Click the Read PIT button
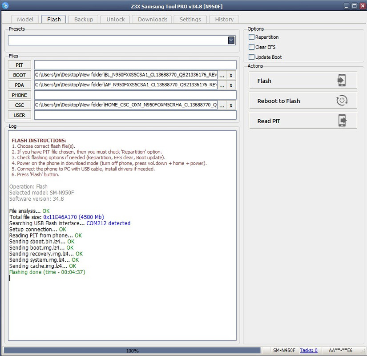This screenshot has height=356, width=367. pos(303,121)
